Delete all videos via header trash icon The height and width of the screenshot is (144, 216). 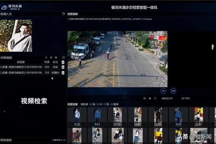63,62
